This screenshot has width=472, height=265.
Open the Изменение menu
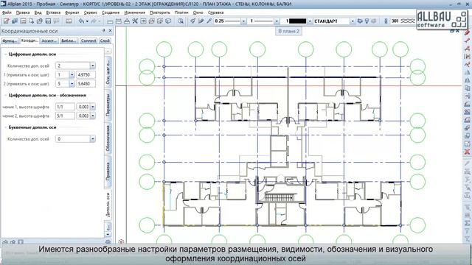[x=134, y=13]
